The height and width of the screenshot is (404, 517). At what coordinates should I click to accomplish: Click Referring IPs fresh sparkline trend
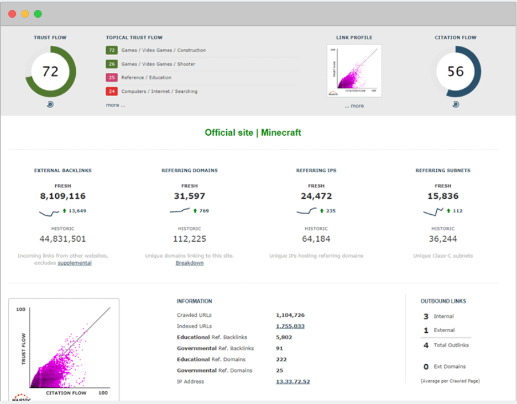(x=307, y=211)
